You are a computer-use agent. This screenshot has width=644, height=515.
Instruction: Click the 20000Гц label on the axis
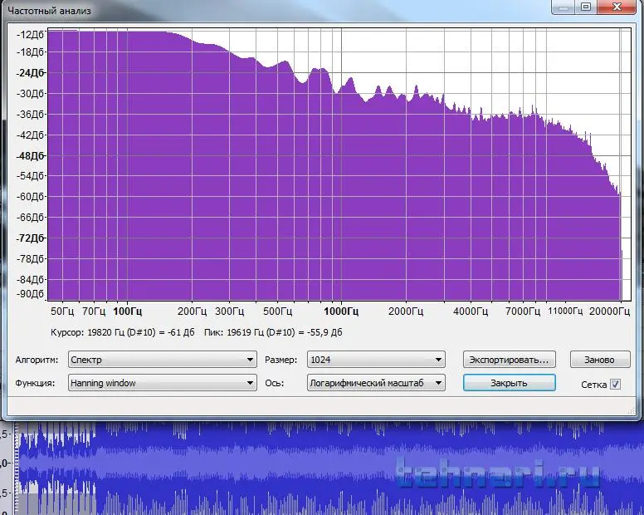[610, 311]
